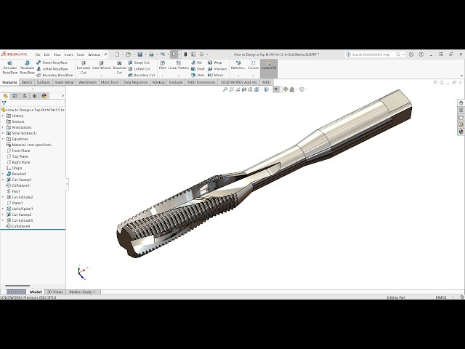Image resolution: width=465 pixels, height=349 pixels.
Task: Open the Curves tool
Action: point(254,65)
